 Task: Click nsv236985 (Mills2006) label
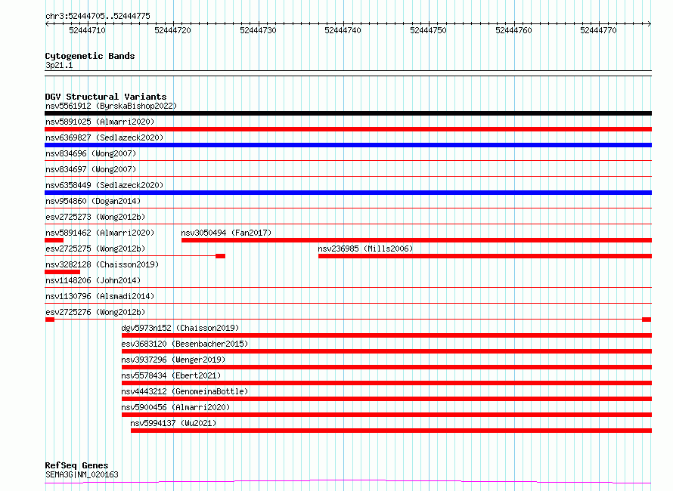pos(365,249)
